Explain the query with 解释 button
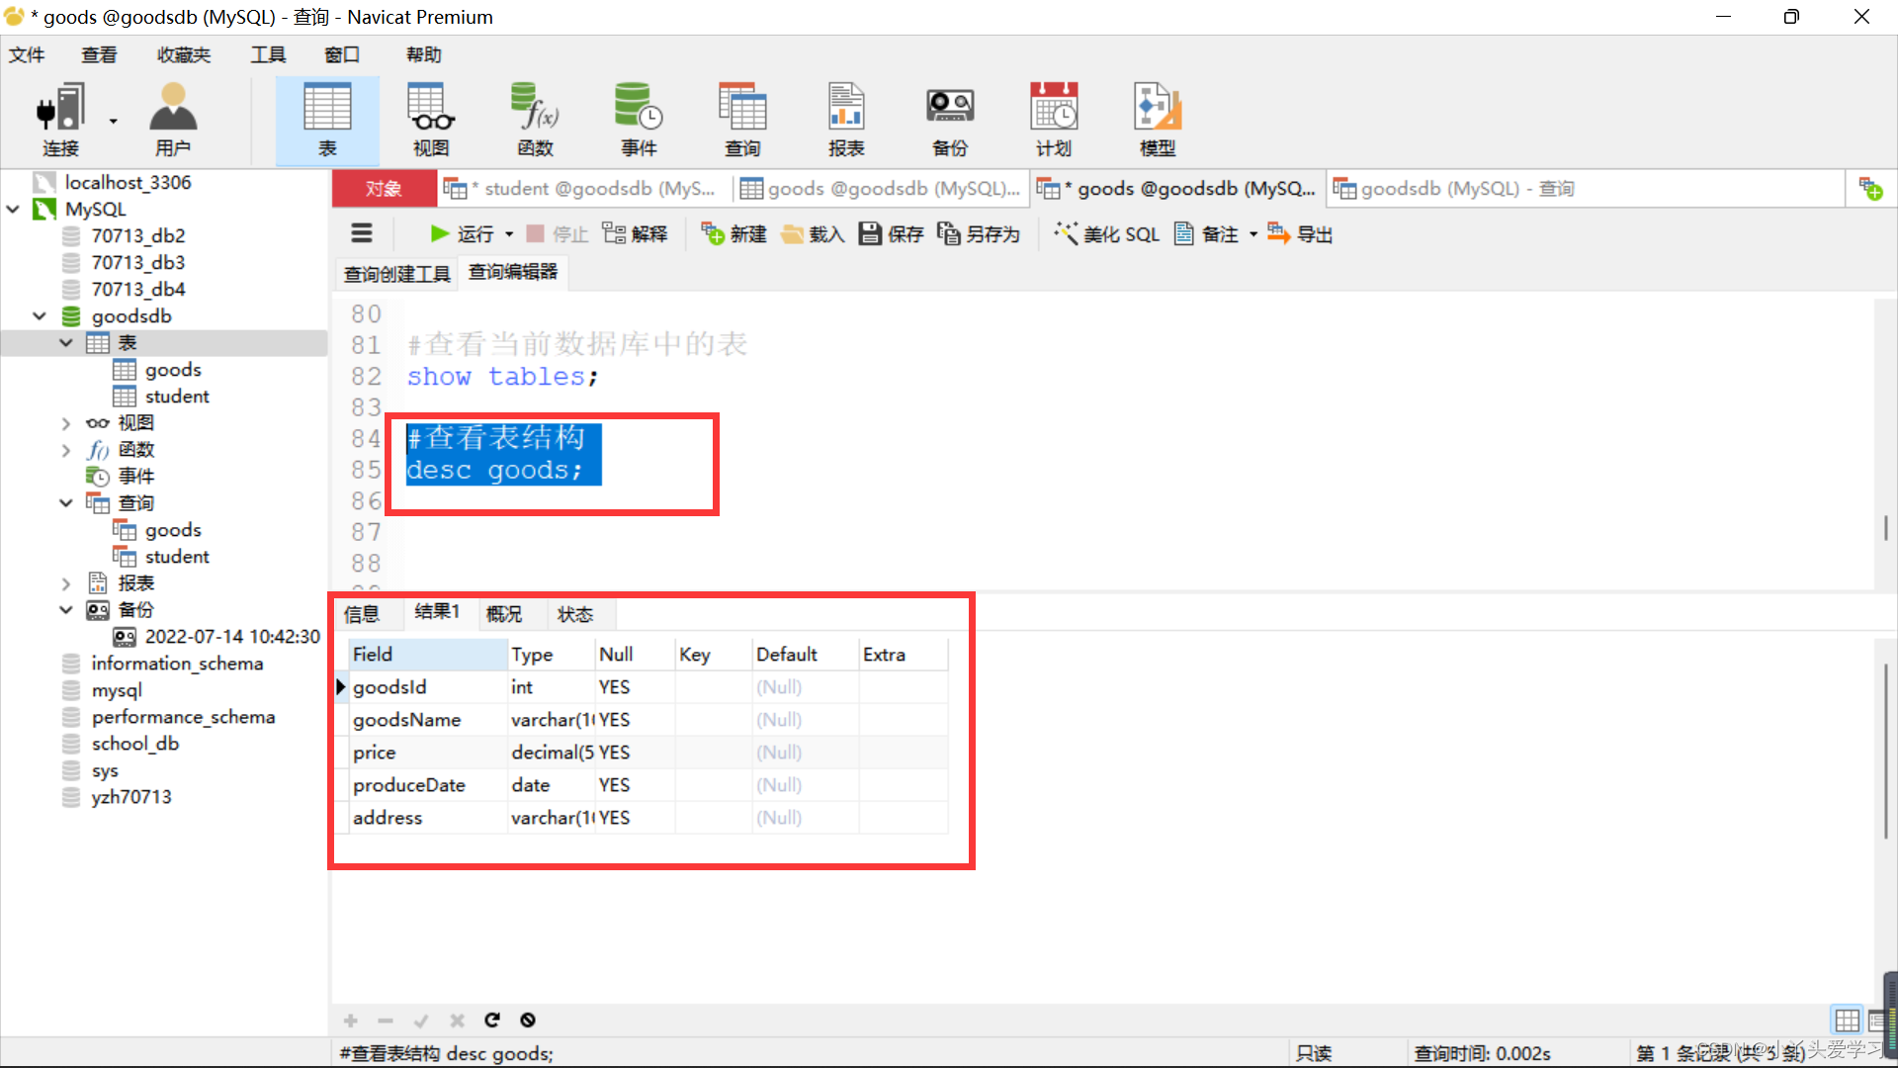Screen dimensions: 1898x1068 (x=635, y=233)
